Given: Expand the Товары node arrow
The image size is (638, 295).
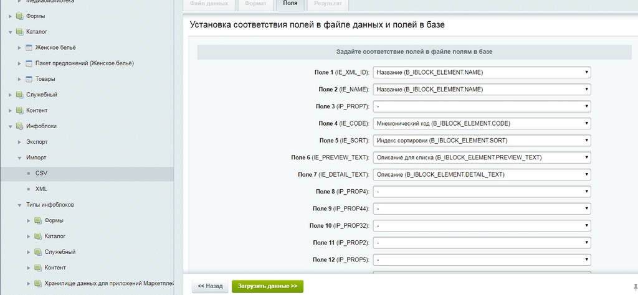Looking at the screenshot, I should coord(19,79).
